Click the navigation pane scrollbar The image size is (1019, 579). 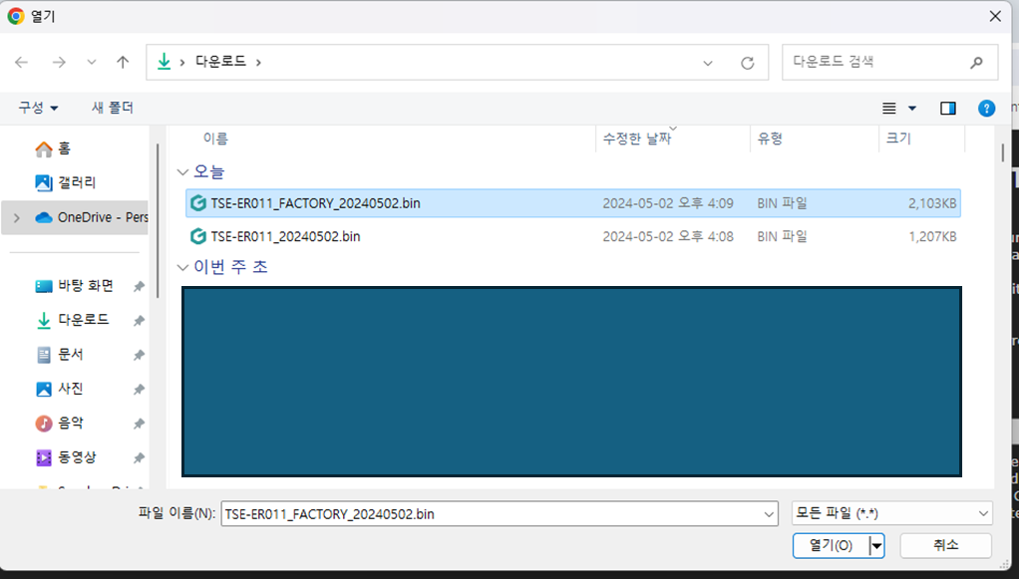click(x=158, y=221)
